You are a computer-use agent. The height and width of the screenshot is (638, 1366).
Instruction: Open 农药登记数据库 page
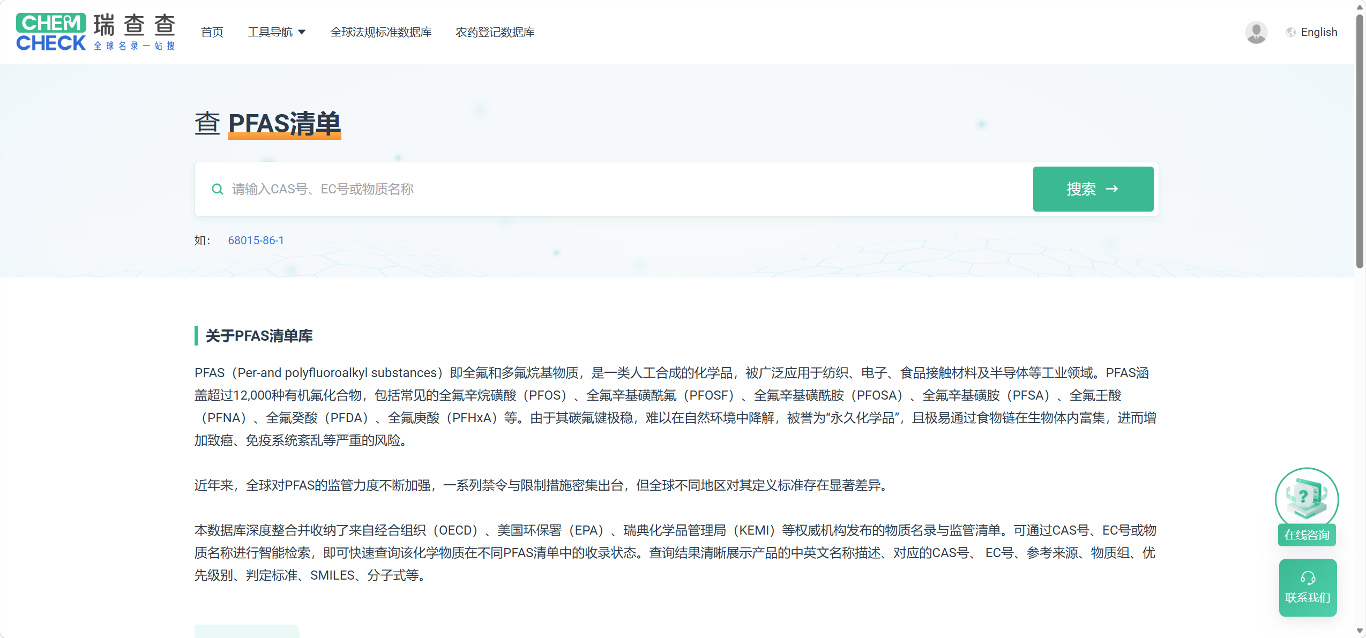[x=494, y=32]
